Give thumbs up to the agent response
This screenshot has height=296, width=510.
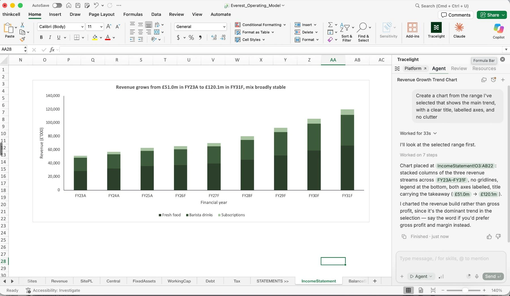point(489,237)
